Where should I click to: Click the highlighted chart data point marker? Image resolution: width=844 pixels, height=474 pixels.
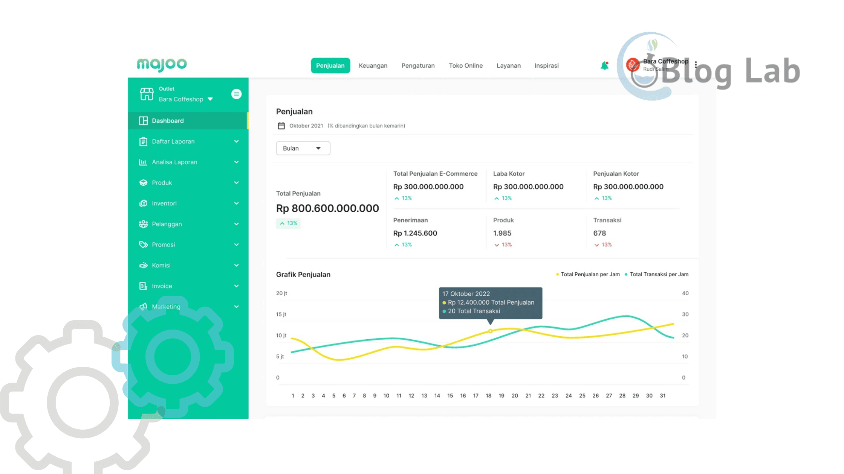(x=490, y=331)
